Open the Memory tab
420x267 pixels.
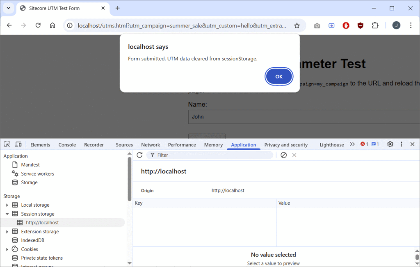(x=213, y=145)
